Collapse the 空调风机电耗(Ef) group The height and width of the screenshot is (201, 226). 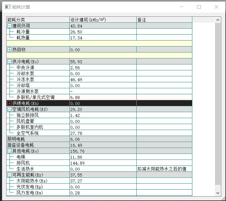click(x=10, y=109)
